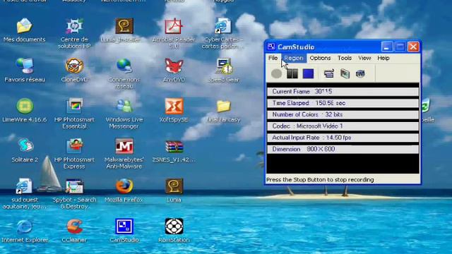Click the Time Elapsed row
The height and width of the screenshot is (254, 452).
coord(343,103)
